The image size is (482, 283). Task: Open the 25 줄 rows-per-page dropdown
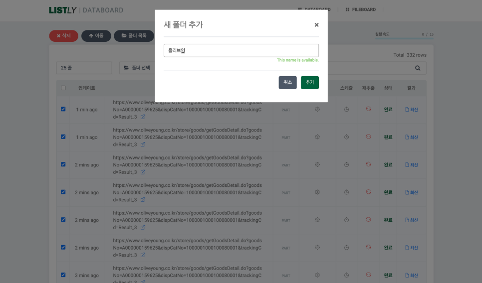pyautogui.click(x=84, y=68)
